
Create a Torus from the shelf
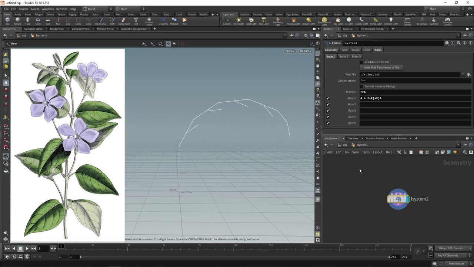38,21
